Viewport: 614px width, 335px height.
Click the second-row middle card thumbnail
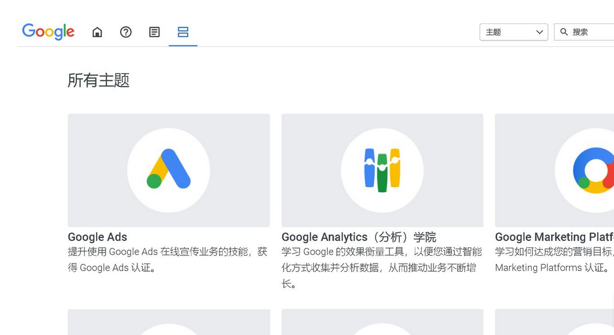(382, 323)
